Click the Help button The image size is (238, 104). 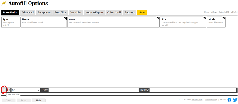click(x=39, y=100)
